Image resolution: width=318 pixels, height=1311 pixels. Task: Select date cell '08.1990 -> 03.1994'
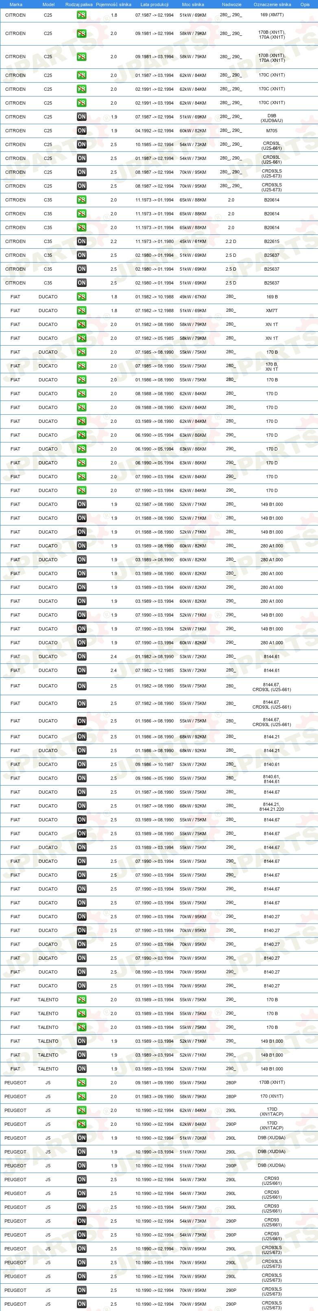pyautogui.click(x=155, y=972)
